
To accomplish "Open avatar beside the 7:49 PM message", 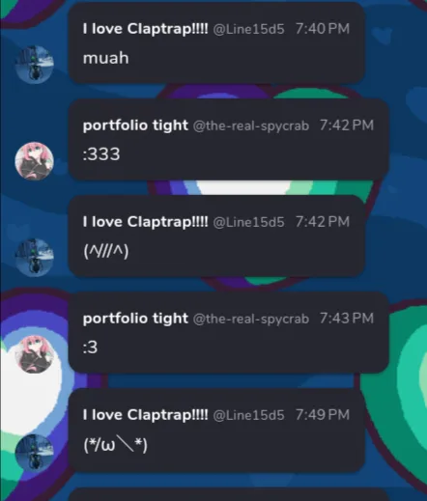I will click(x=35, y=453).
